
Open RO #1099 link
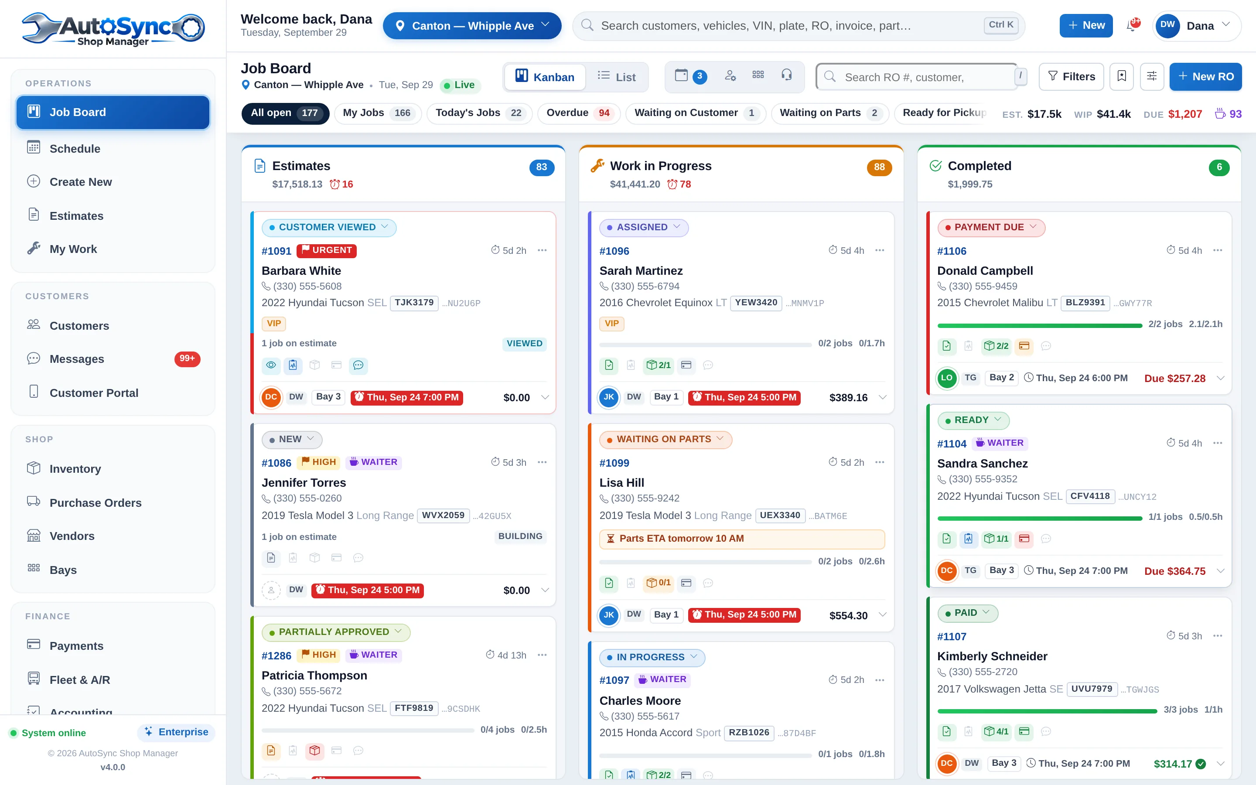click(x=614, y=463)
